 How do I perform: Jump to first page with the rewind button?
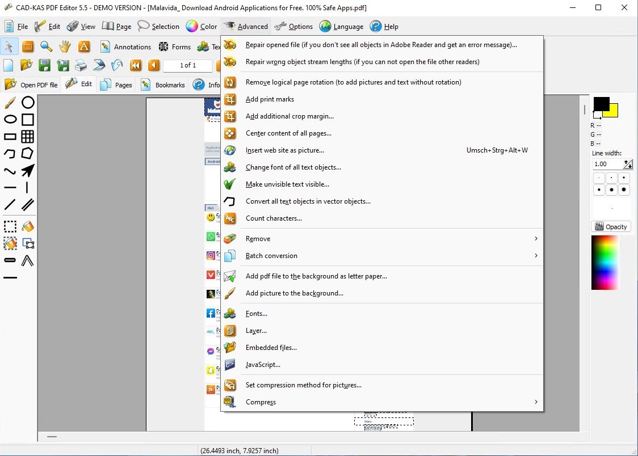136,65
